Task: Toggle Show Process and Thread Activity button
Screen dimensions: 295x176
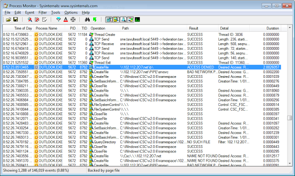Action: coord(130,19)
